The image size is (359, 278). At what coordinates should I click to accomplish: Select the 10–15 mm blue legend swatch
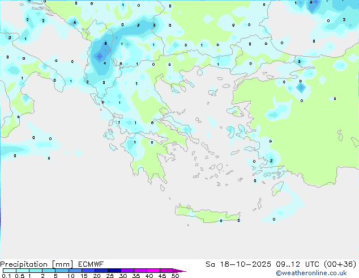click(75, 271)
